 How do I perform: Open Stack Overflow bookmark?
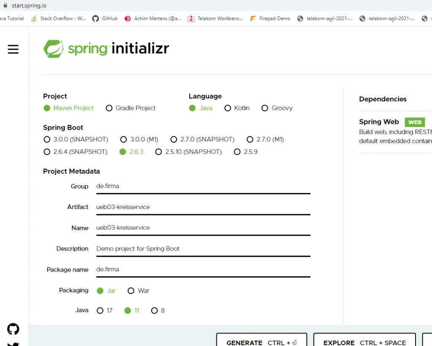click(58, 19)
